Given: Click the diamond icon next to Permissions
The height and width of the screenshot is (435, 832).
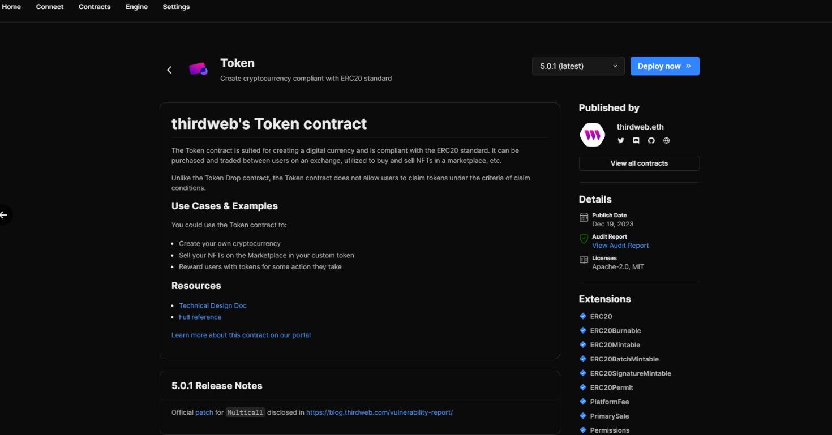Looking at the screenshot, I should 583,430.
